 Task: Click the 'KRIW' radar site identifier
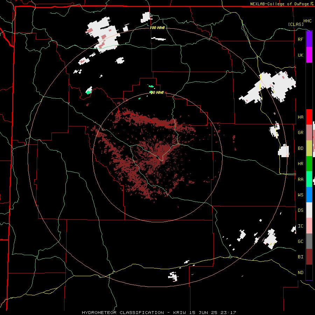pos(180,313)
